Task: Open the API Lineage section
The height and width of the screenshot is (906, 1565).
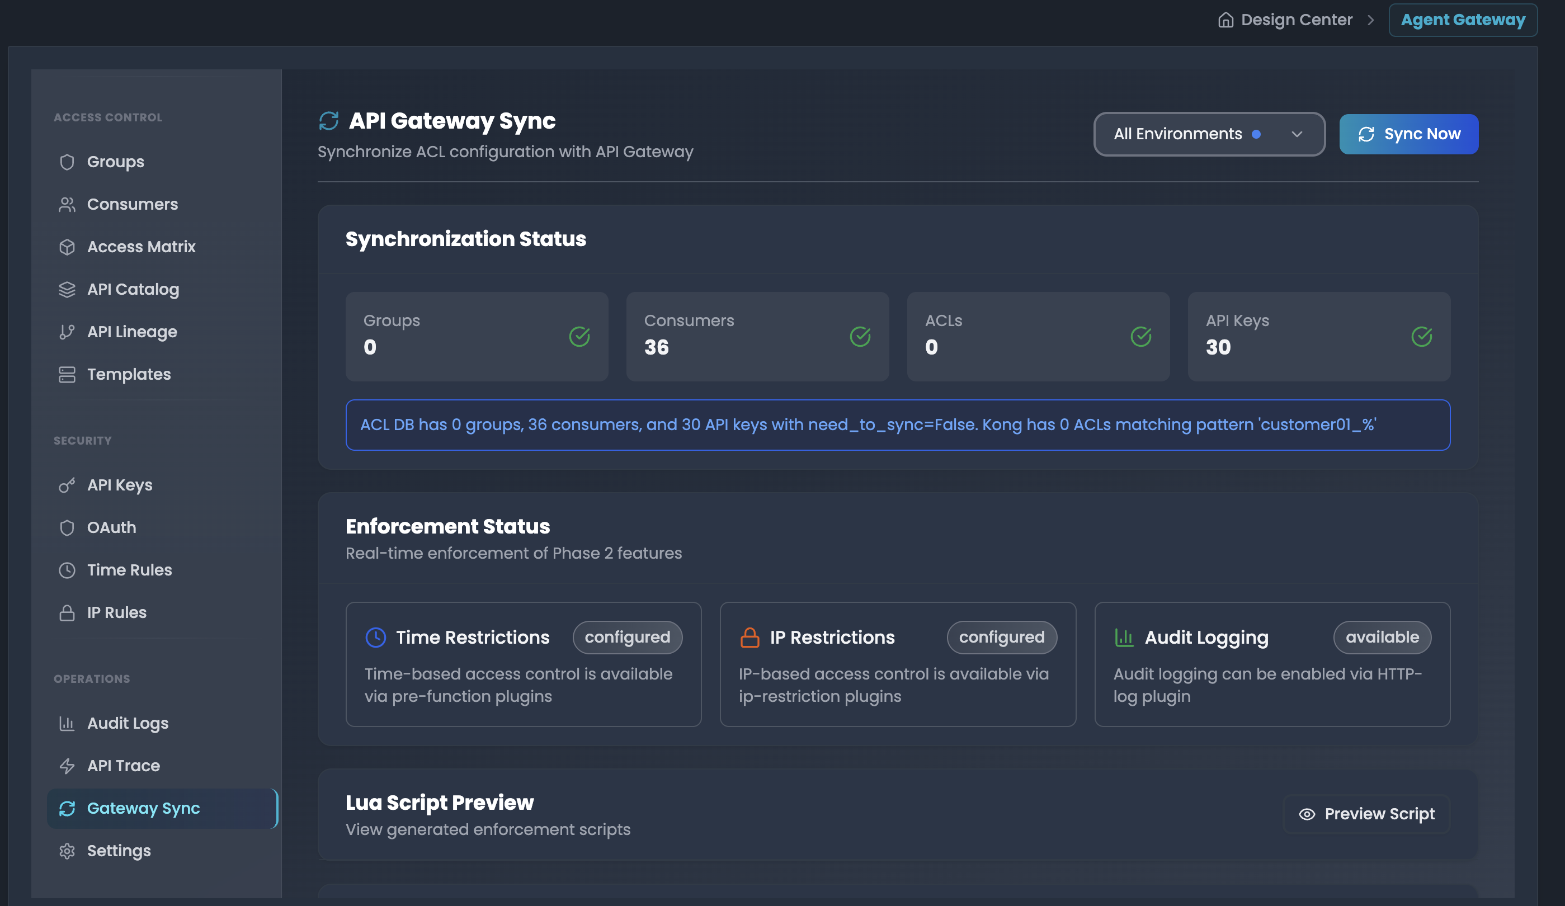Action: (162, 332)
